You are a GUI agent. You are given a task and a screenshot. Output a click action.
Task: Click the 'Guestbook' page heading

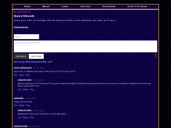[x=24, y=16]
